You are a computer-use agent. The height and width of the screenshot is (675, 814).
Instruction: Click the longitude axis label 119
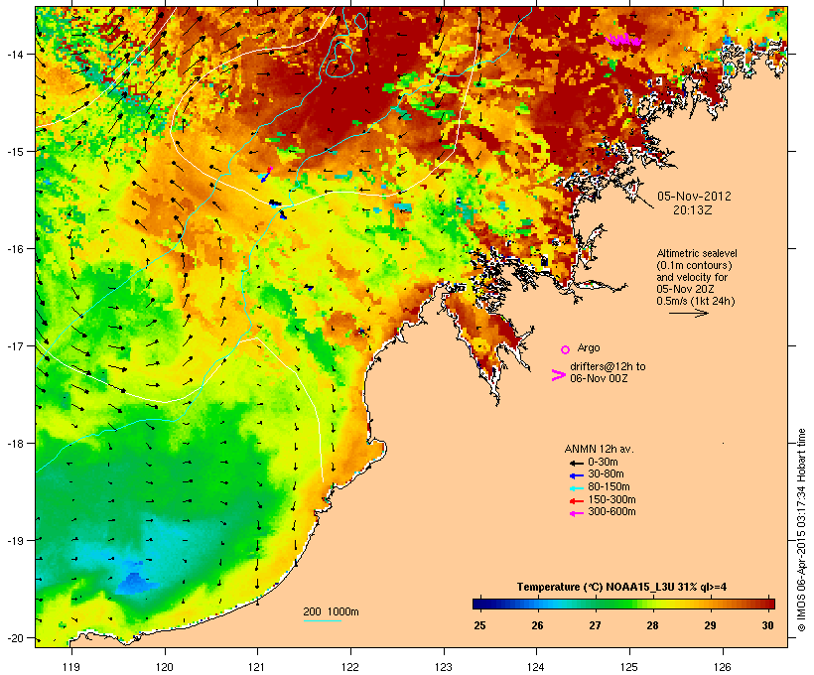71,667
